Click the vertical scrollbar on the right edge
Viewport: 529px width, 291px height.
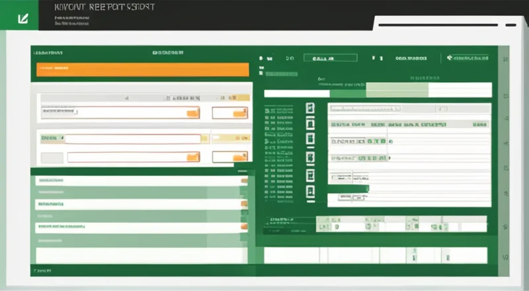pyautogui.click(x=503, y=159)
